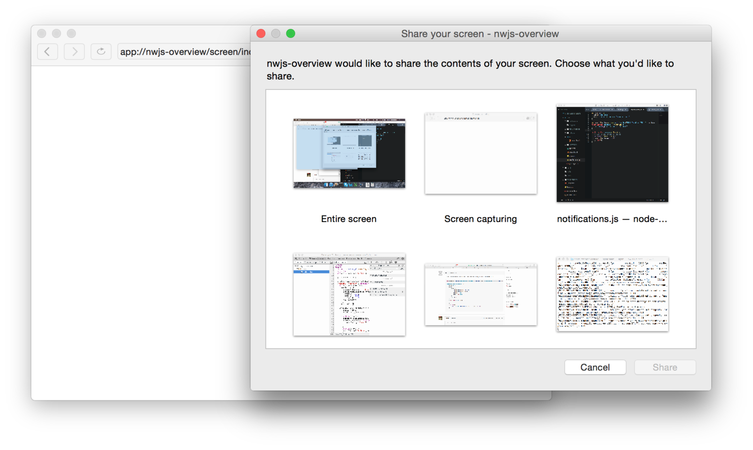Cancel the screen sharing dialog
The width and height of the screenshot is (753, 450).
[595, 367]
